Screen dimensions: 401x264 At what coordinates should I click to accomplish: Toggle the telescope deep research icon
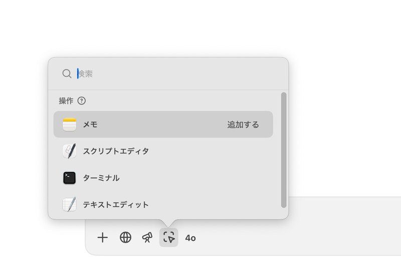pos(147,237)
